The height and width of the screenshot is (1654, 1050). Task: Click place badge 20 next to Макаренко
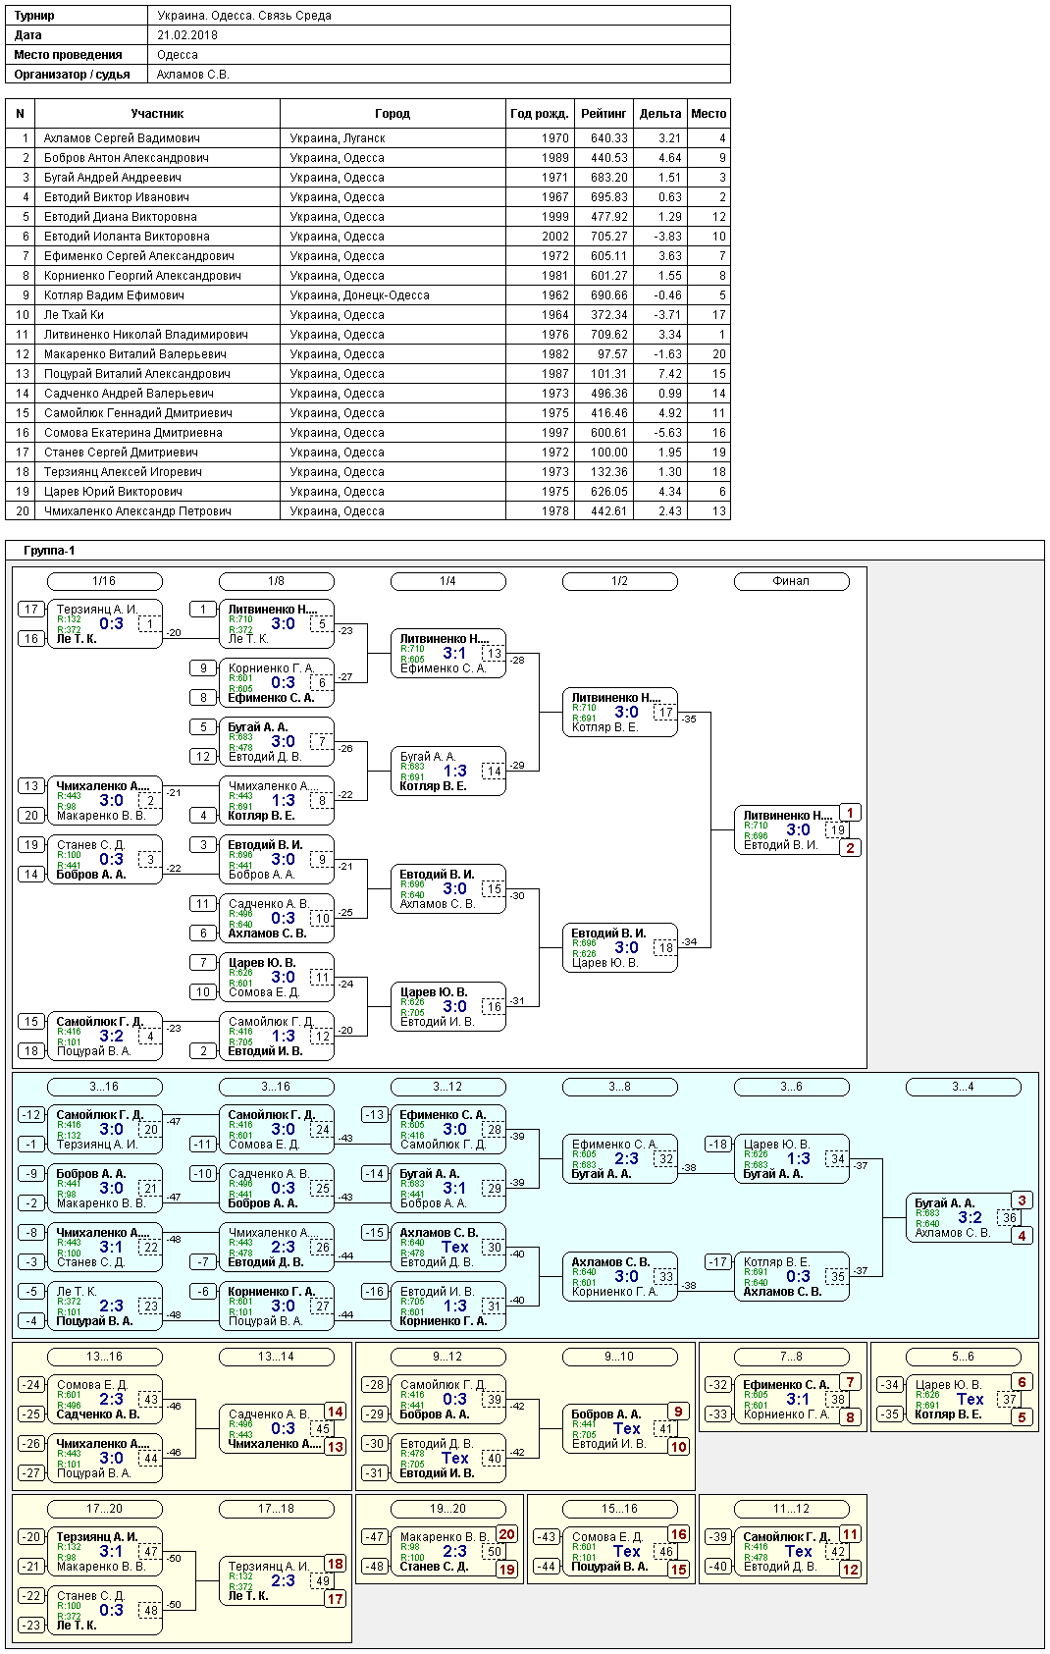pyautogui.click(x=506, y=1534)
